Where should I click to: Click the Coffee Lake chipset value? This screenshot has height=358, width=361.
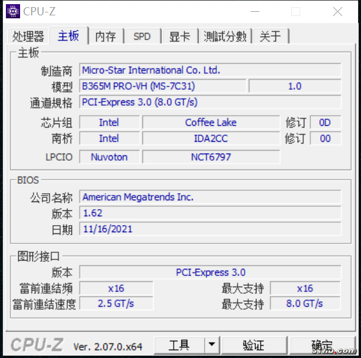211,122
